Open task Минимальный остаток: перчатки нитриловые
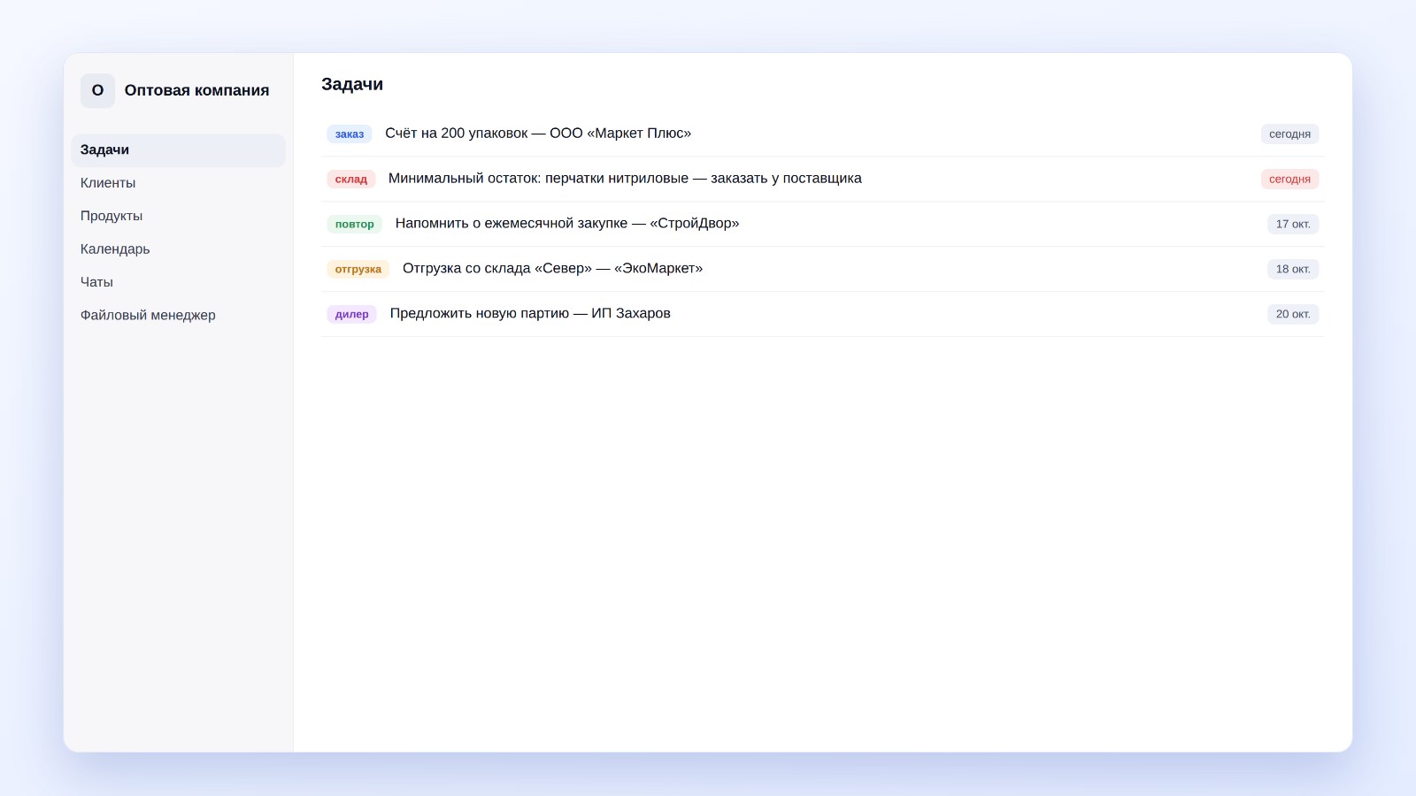The width and height of the screenshot is (1416, 796). pos(625,179)
